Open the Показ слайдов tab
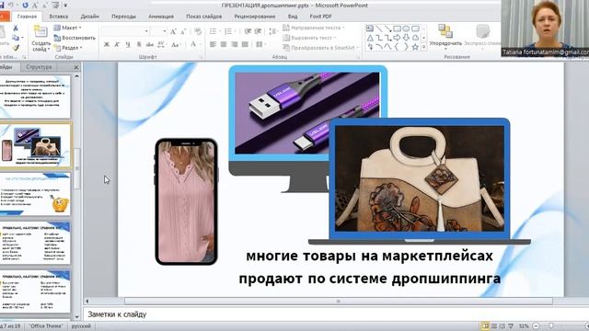589x331 pixels. click(x=204, y=17)
